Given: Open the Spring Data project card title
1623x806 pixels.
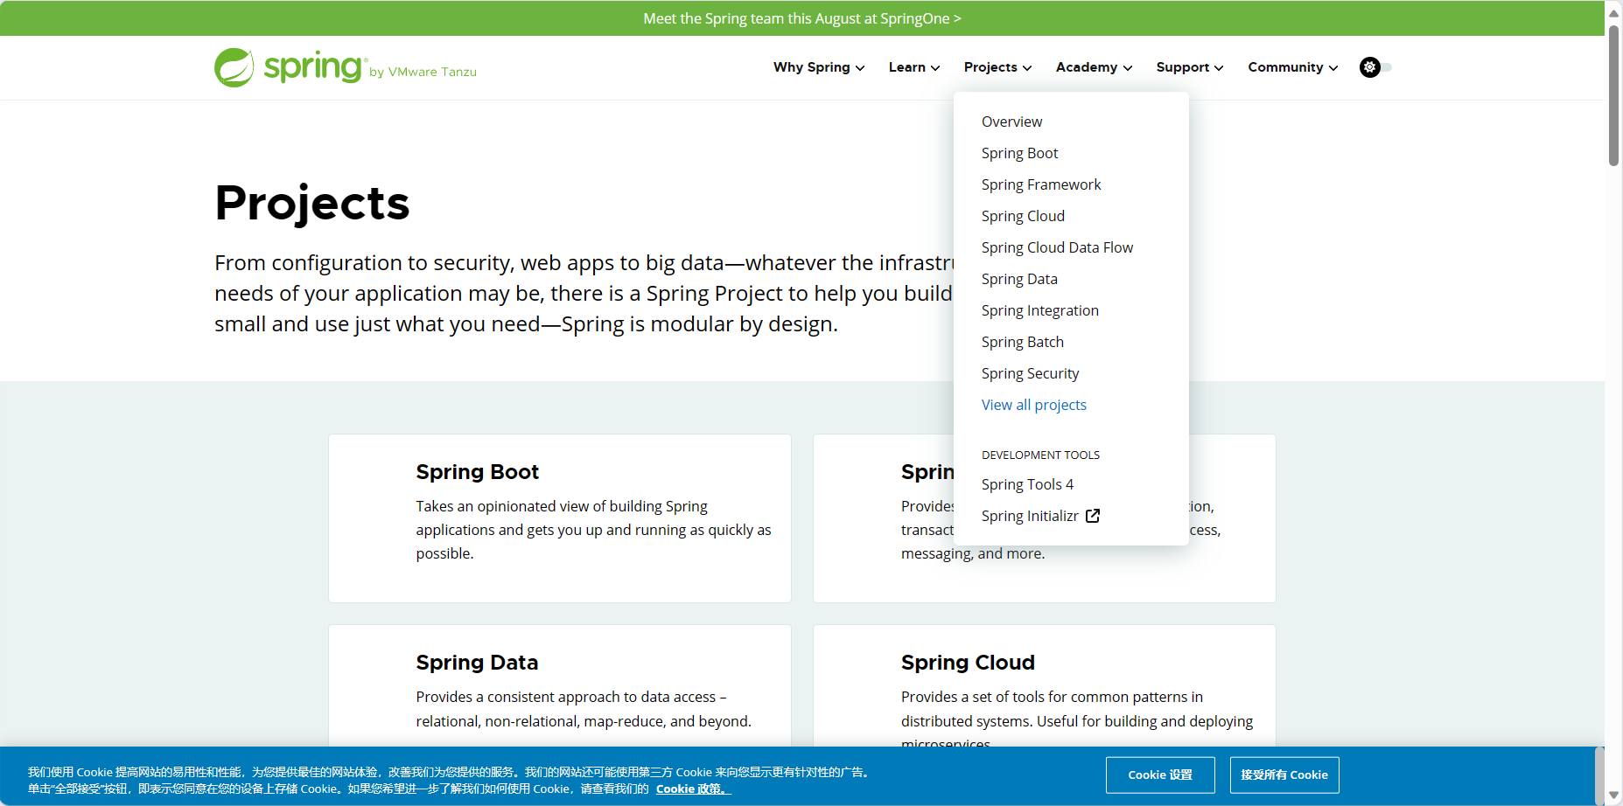Looking at the screenshot, I should (x=477, y=663).
